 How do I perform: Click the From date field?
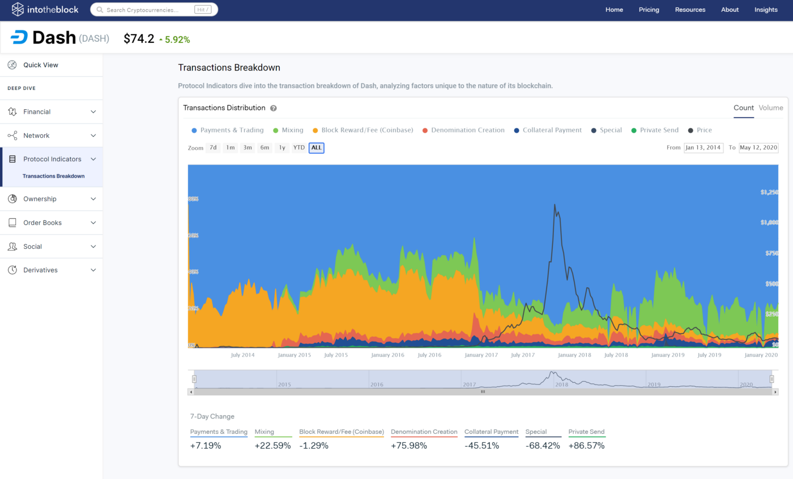click(703, 148)
